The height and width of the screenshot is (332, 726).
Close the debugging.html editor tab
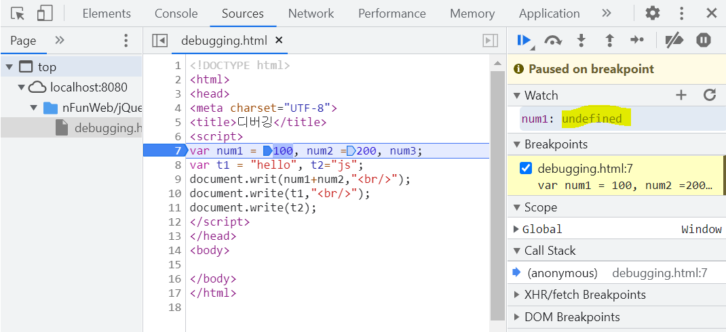point(279,40)
